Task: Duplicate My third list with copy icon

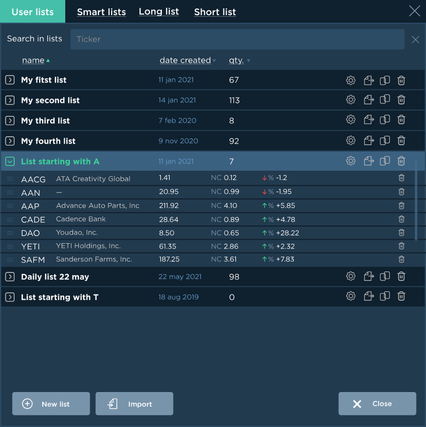Action: click(385, 120)
